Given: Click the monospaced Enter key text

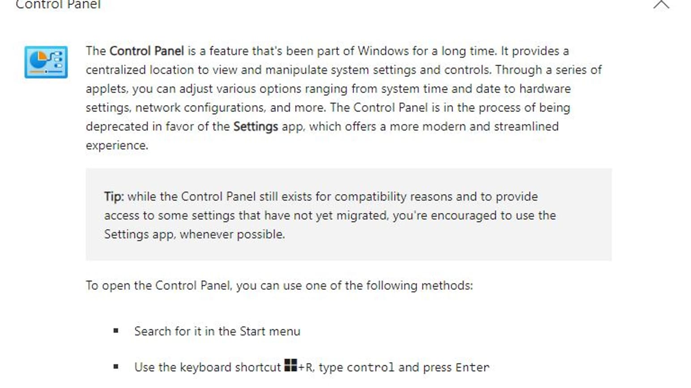Looking at the screenshot, I should (472, 367).
